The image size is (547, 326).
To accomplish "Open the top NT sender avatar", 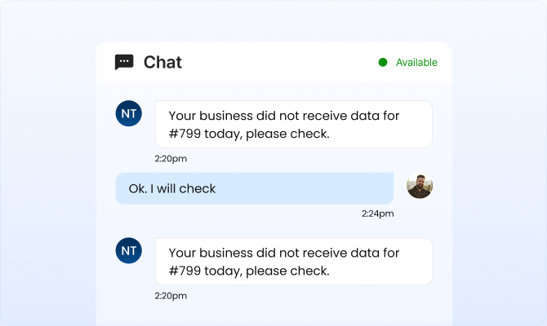I will click(x=128, y=114).
